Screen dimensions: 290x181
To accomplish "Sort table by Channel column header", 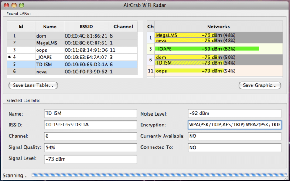I will pos(123,27).
